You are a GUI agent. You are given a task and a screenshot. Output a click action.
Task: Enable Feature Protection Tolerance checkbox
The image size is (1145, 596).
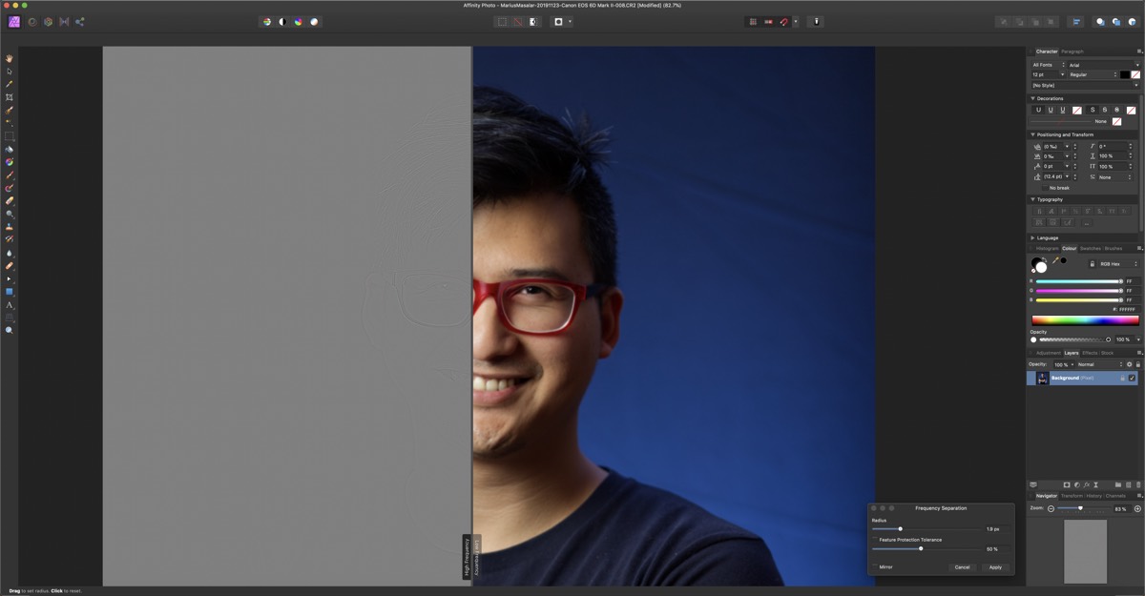tap(875, 540)
